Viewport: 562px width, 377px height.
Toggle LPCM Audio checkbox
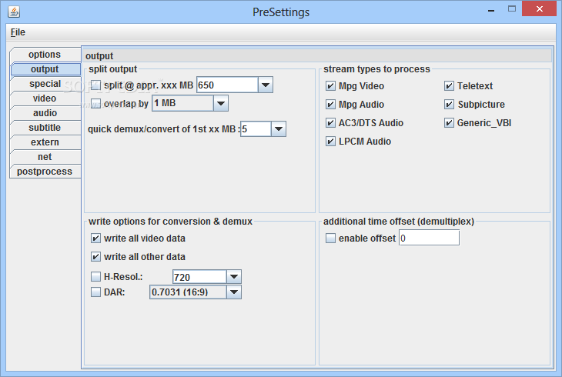tap(331, 142)
